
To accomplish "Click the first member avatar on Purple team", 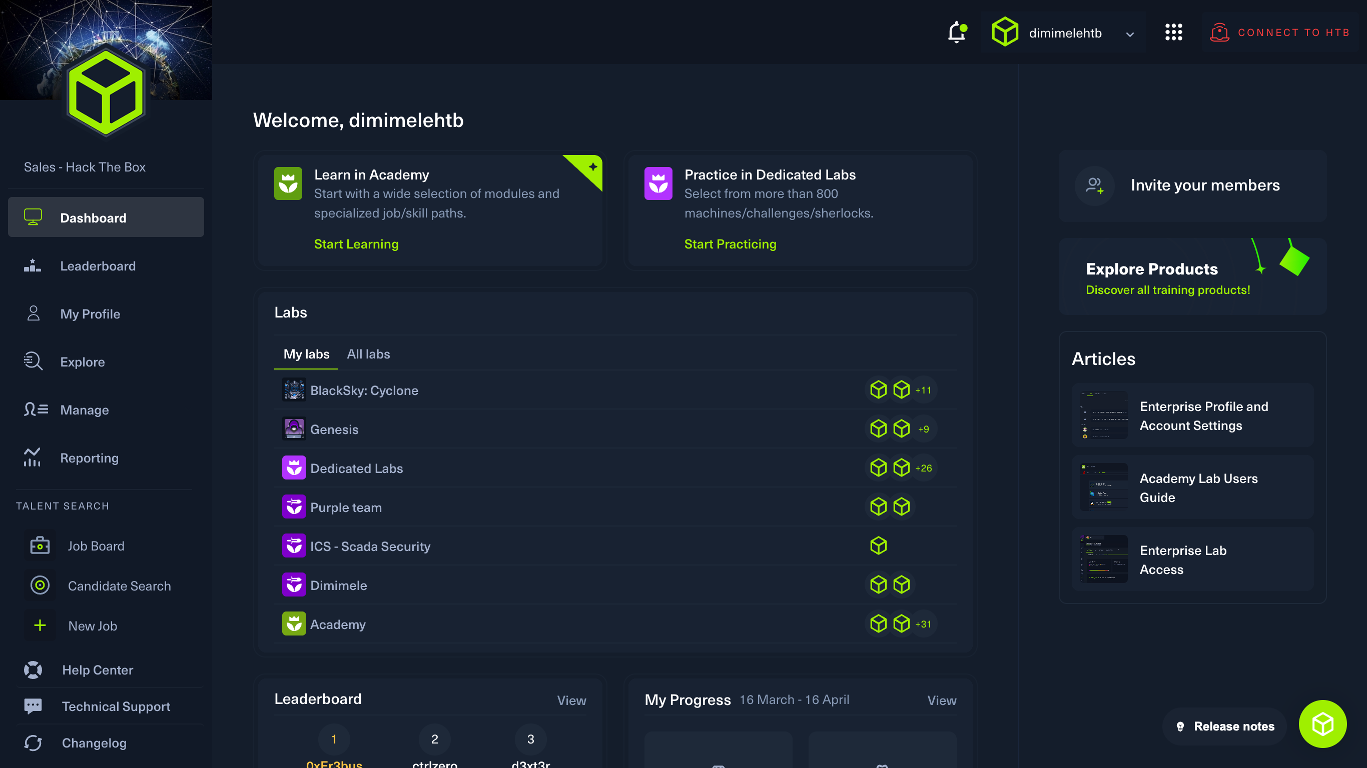I will pyautogui.click(x=878, y=506).
